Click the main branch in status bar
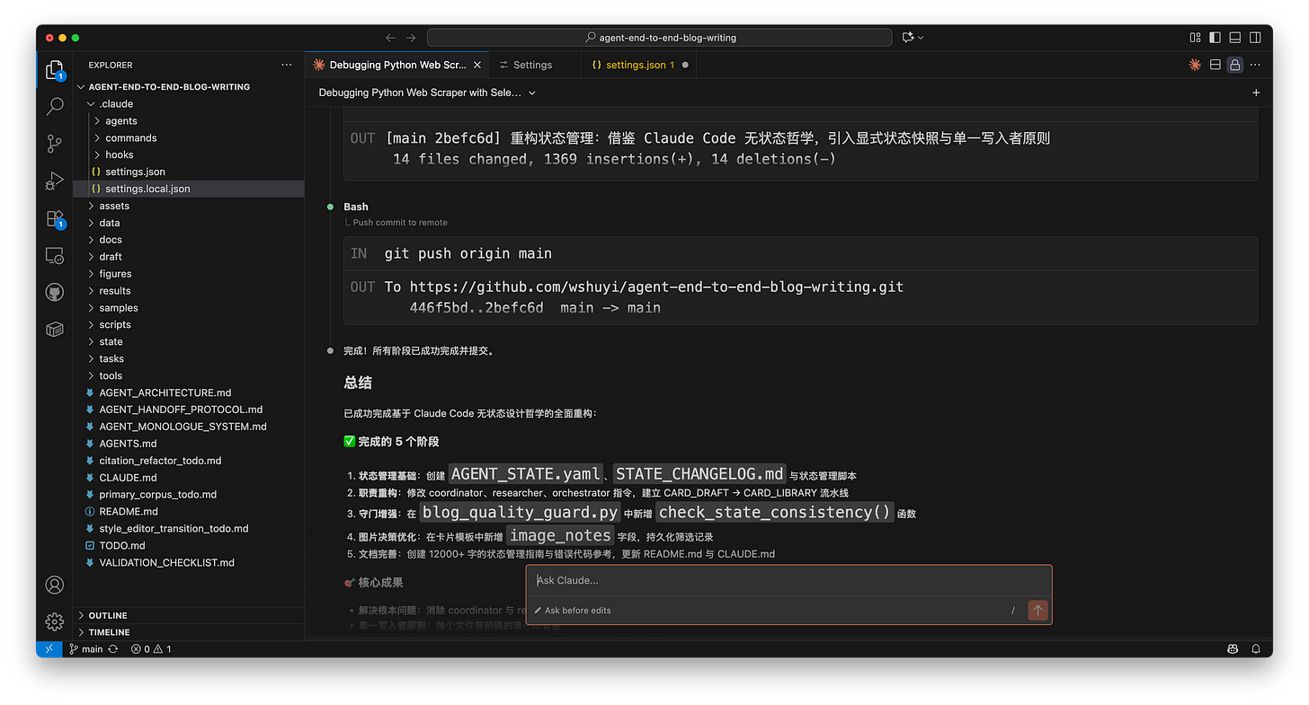Screen dimensions: 1309x705 tap(86, 648)
